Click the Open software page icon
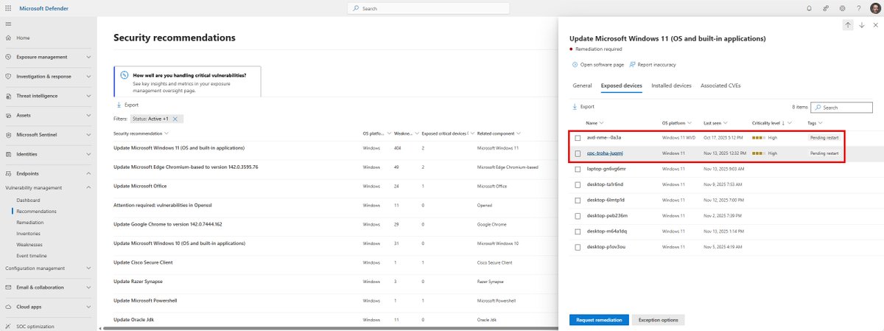The image size is (884, 331). click(575, 65)
